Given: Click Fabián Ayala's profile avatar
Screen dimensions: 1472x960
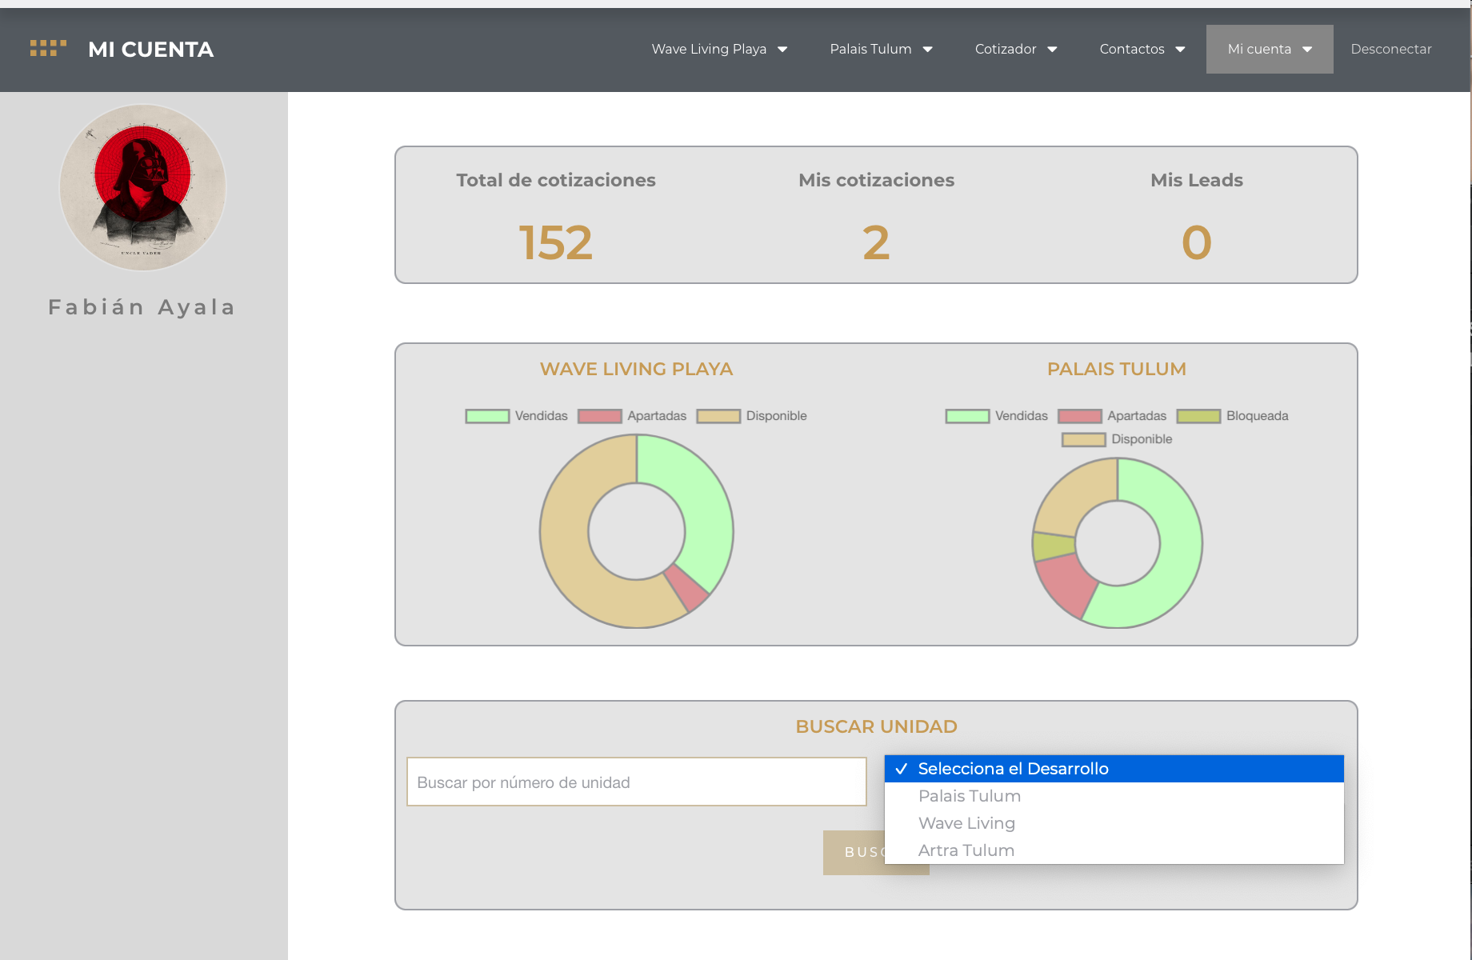Looking at the screenshot, I should [143, 188].
